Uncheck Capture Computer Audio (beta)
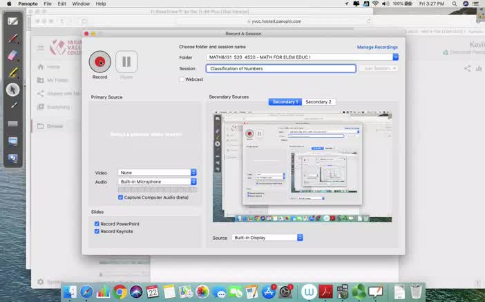 (121, 197)
